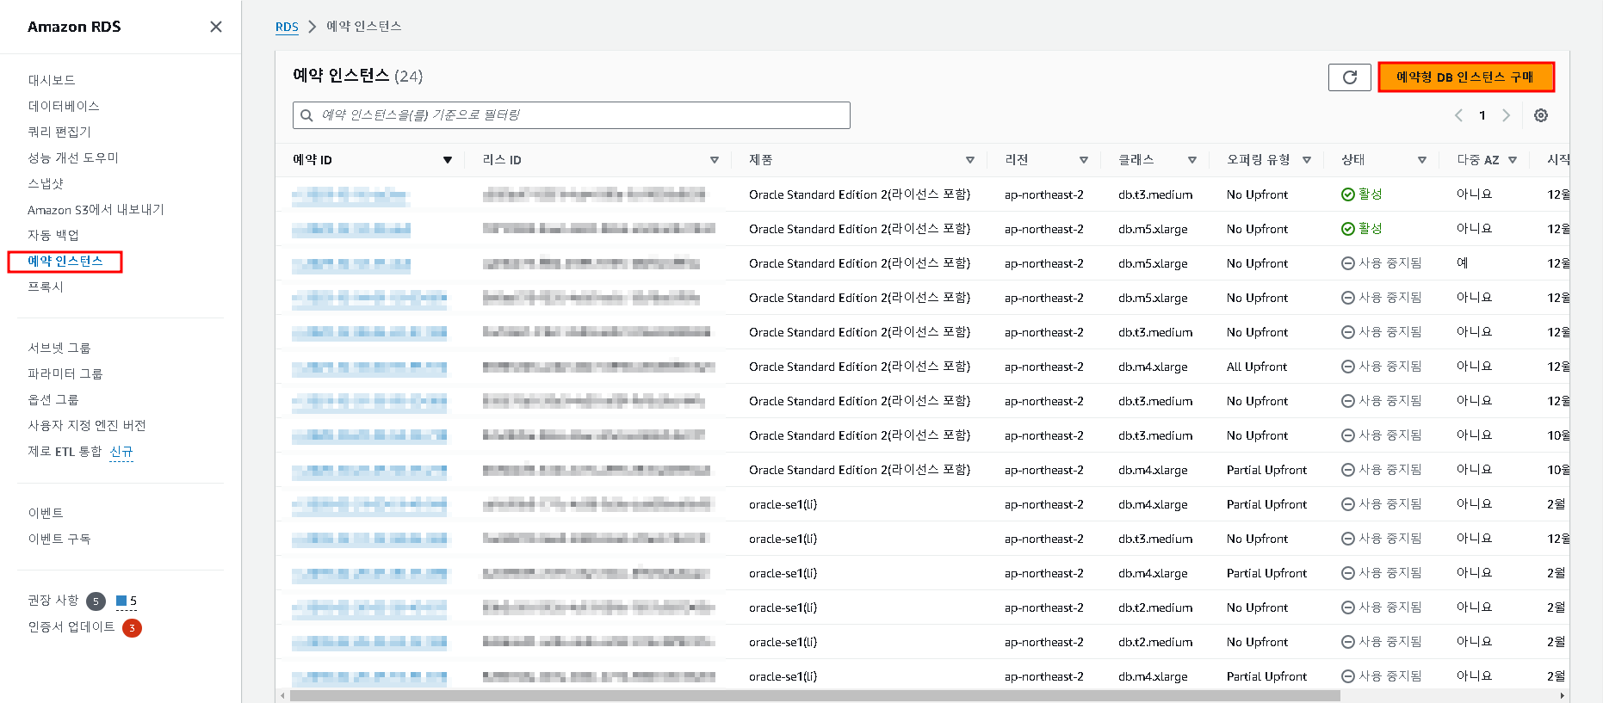Click 'db.t3.medium' in first table row
The image size is (1603, 703).
[x=1155, y=194]
